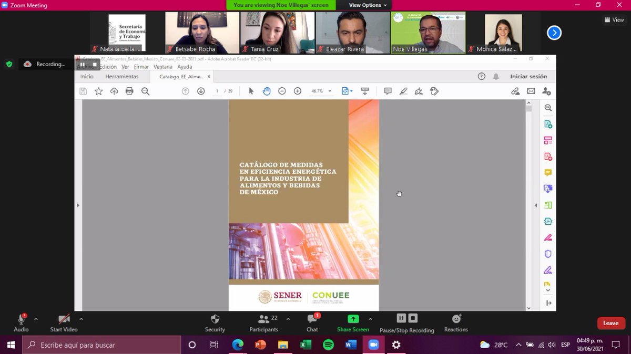Image resolution: width=631 pixels, height=354 pixels.
Task: Pause the Zoom recording in bottom toolbar
Action: (x=401, y=318)
